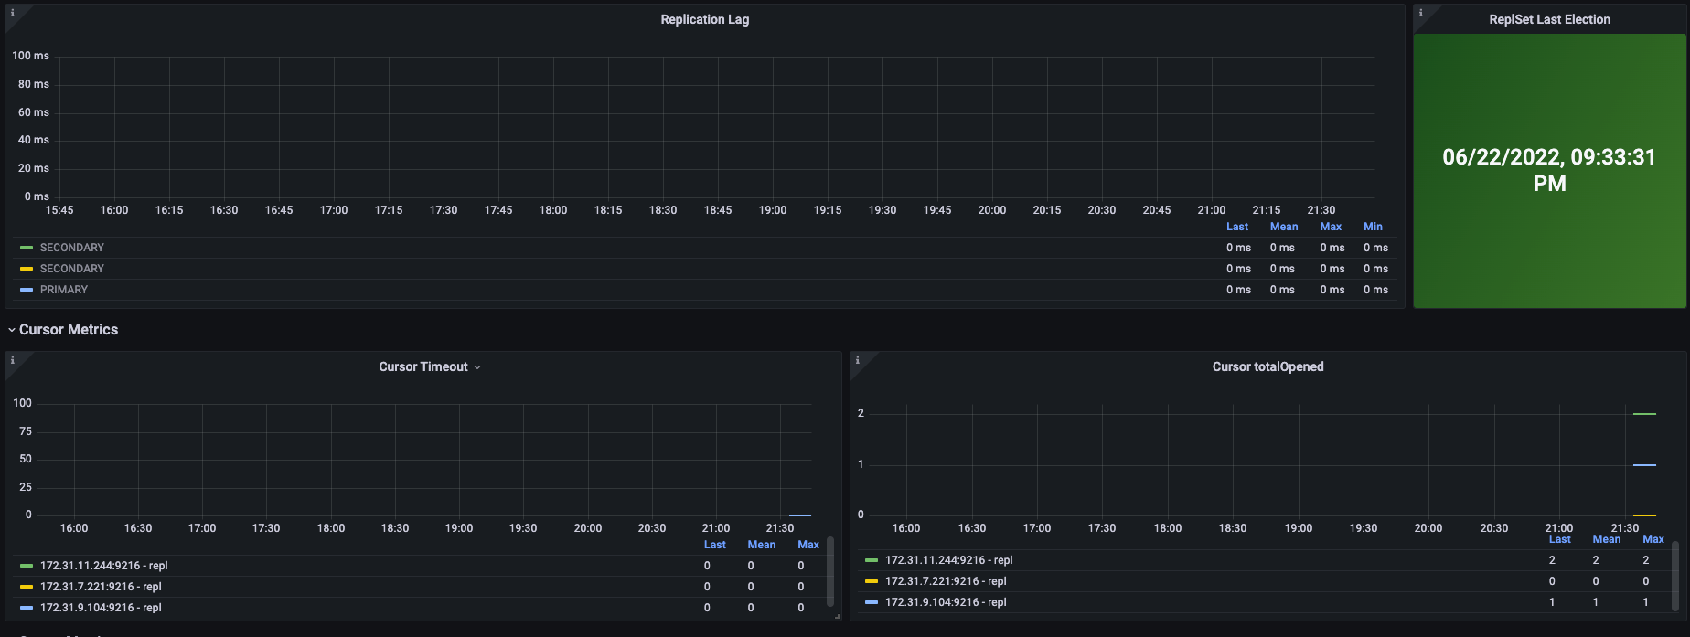This screenshot has width=1690, height=637.
Task: Collapse the Cursor Metrics row
Action: (12, 330)
